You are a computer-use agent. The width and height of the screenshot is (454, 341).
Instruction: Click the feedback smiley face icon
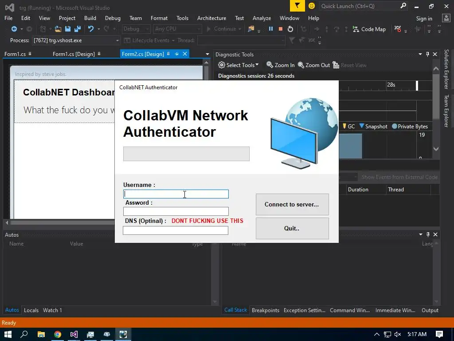[x=312, y=6]
